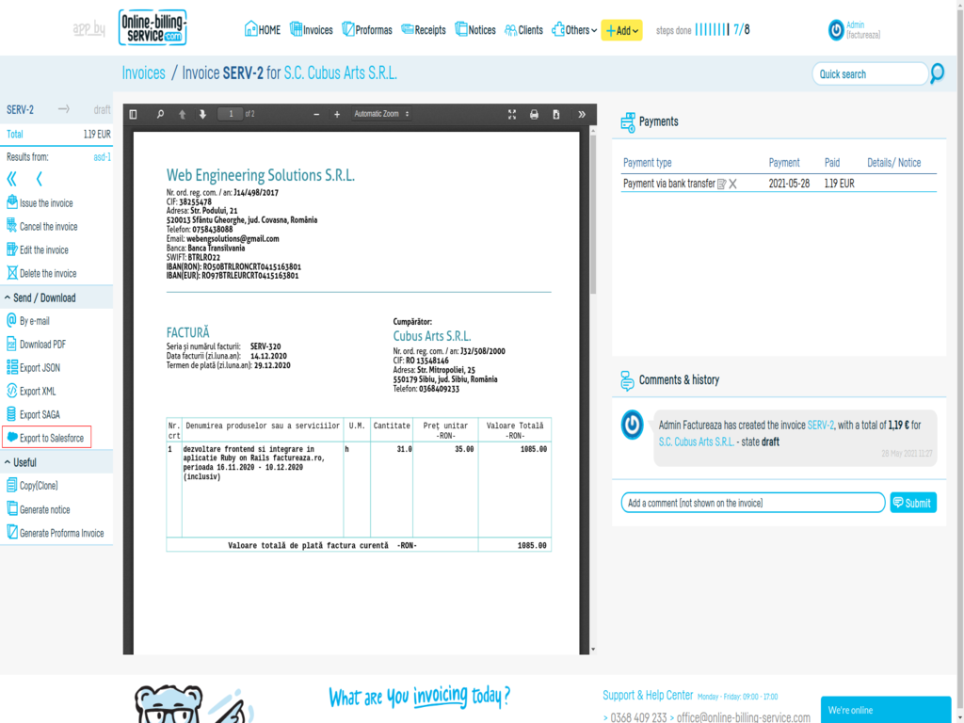Open the Online-billing-service logo
Image resolution: width=964 pixels, height=723 pixels.
(153, 27)
